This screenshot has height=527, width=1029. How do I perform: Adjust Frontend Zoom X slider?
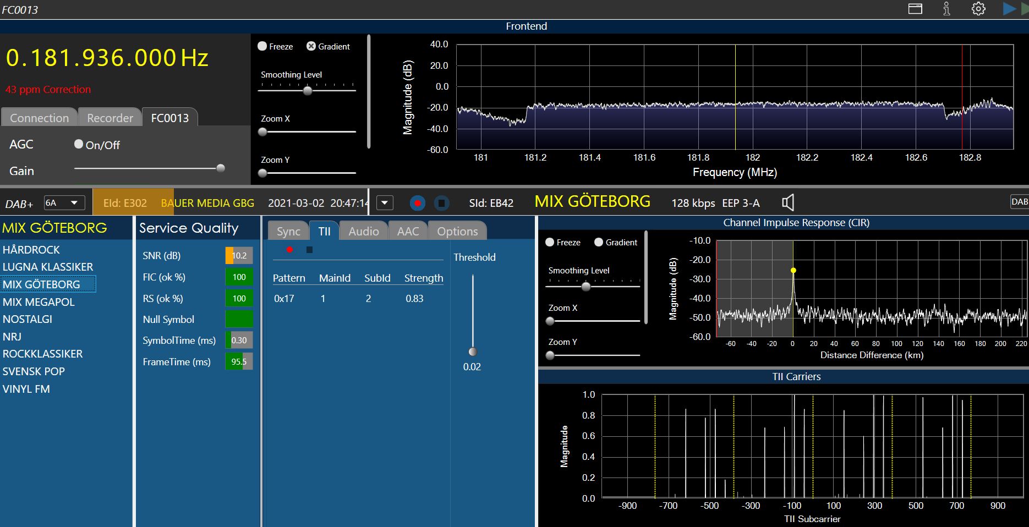click(x=262, y=132)
